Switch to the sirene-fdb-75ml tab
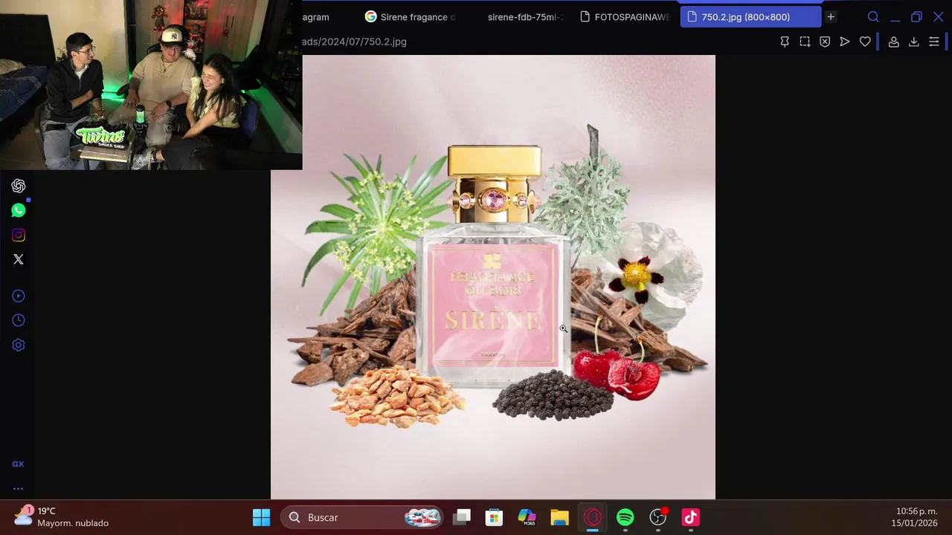Viewport: 952px width, 535px height. pos(525,16)
